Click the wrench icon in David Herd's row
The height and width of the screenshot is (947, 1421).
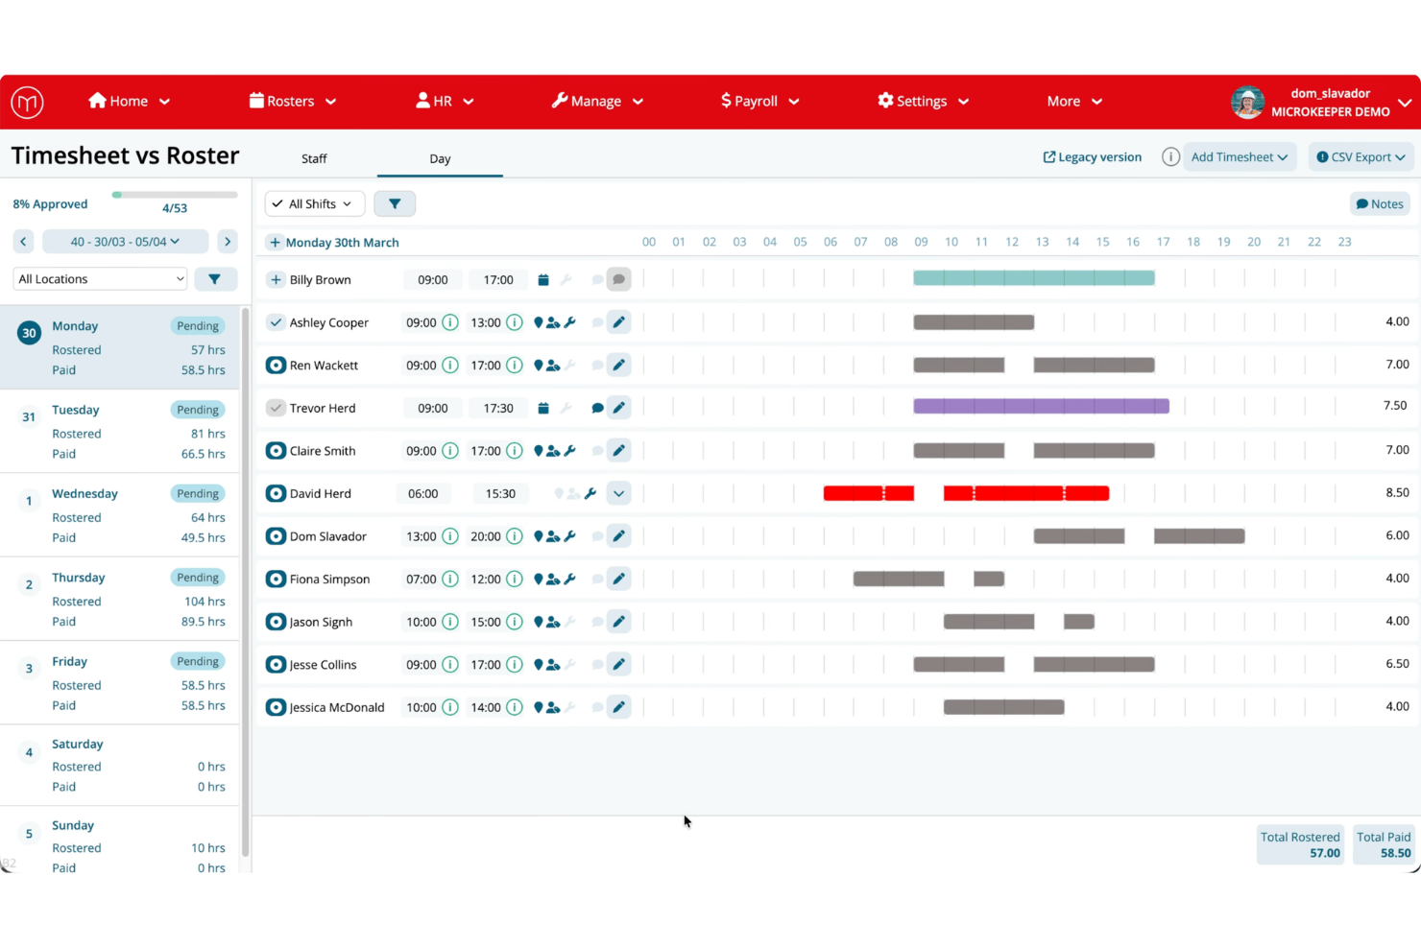click(x=590, y=493)
